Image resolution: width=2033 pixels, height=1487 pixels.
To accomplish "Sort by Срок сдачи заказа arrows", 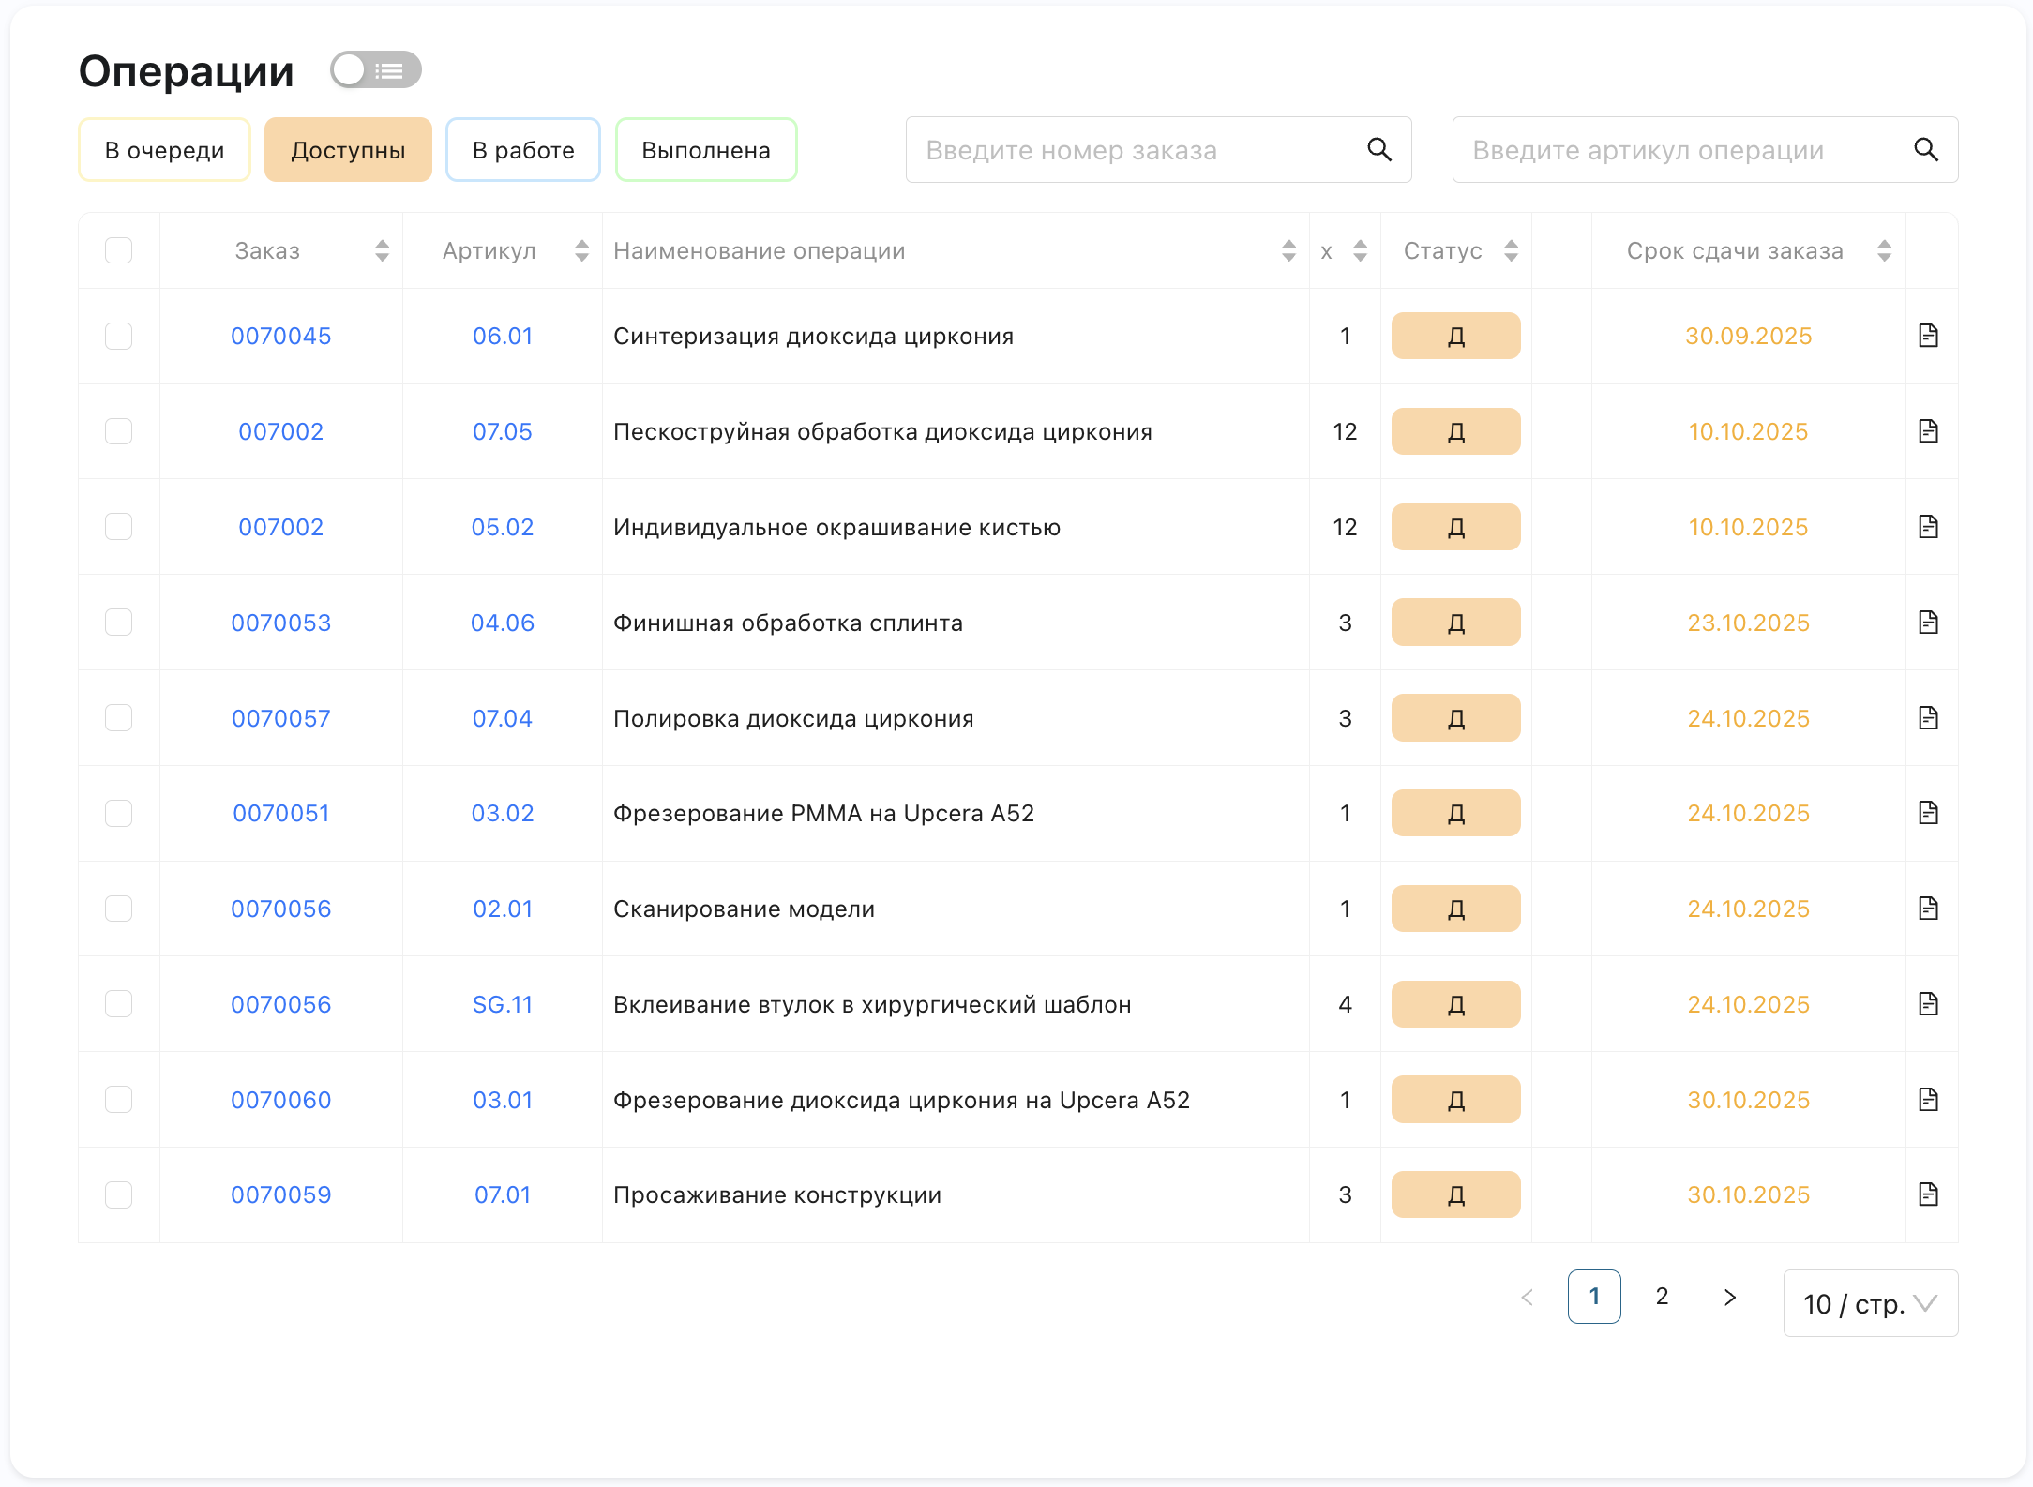I will point(1884,250).
